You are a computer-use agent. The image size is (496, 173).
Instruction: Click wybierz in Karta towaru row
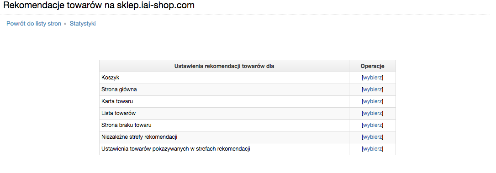372,101
